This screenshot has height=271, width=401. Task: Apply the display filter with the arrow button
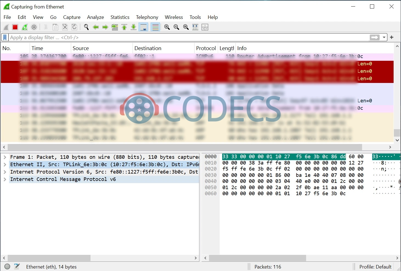pos(375,37)
